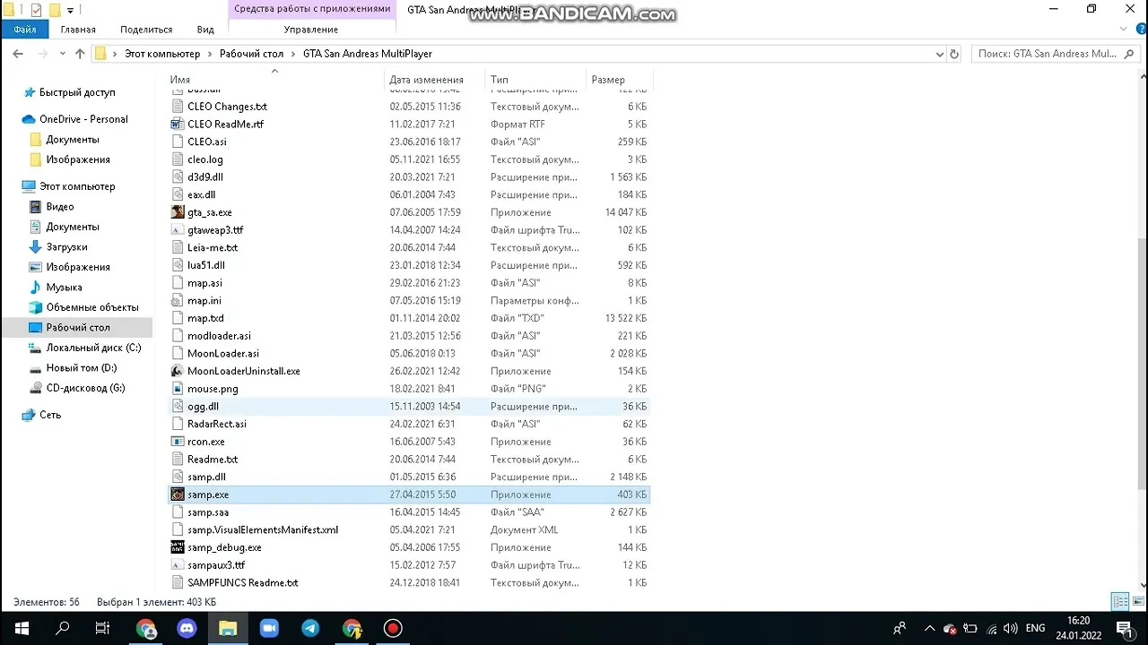Viewport: 1148px width, 645px height.
Task: Select the samp.VisualElementsManifest.xml file
Action: click(408, 529)
